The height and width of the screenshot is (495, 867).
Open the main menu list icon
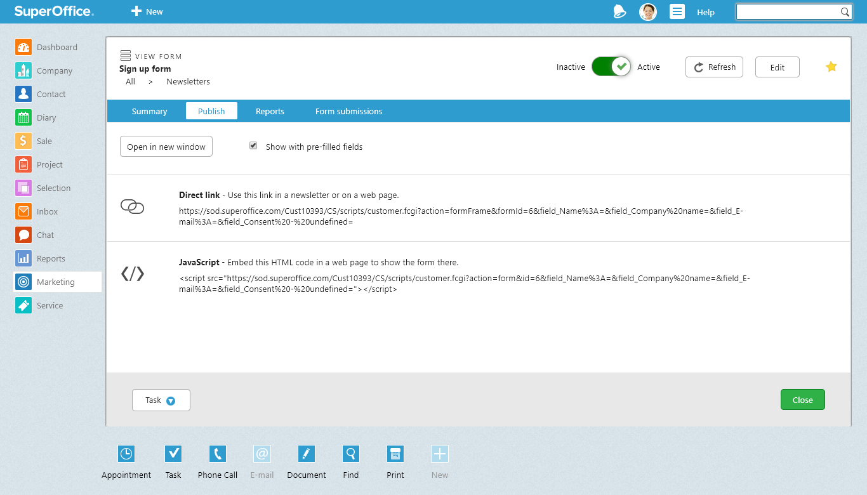pyautogui.click(x=677, y=11)
